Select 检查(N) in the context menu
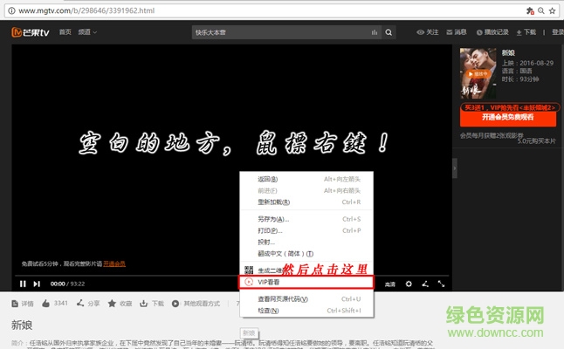This screenshot has height=349, width=564. (306, 311)
